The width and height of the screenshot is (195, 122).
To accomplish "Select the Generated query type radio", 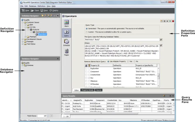I will click(x=87, y=29).
